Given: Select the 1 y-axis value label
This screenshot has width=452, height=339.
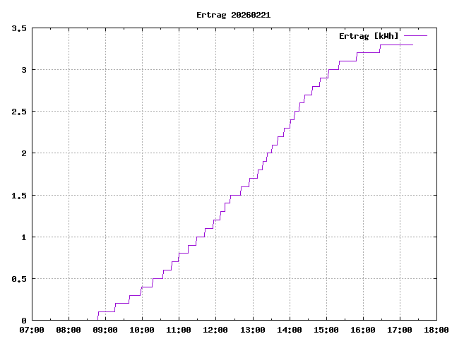Looking at the screenshot, I should point(24,237).
